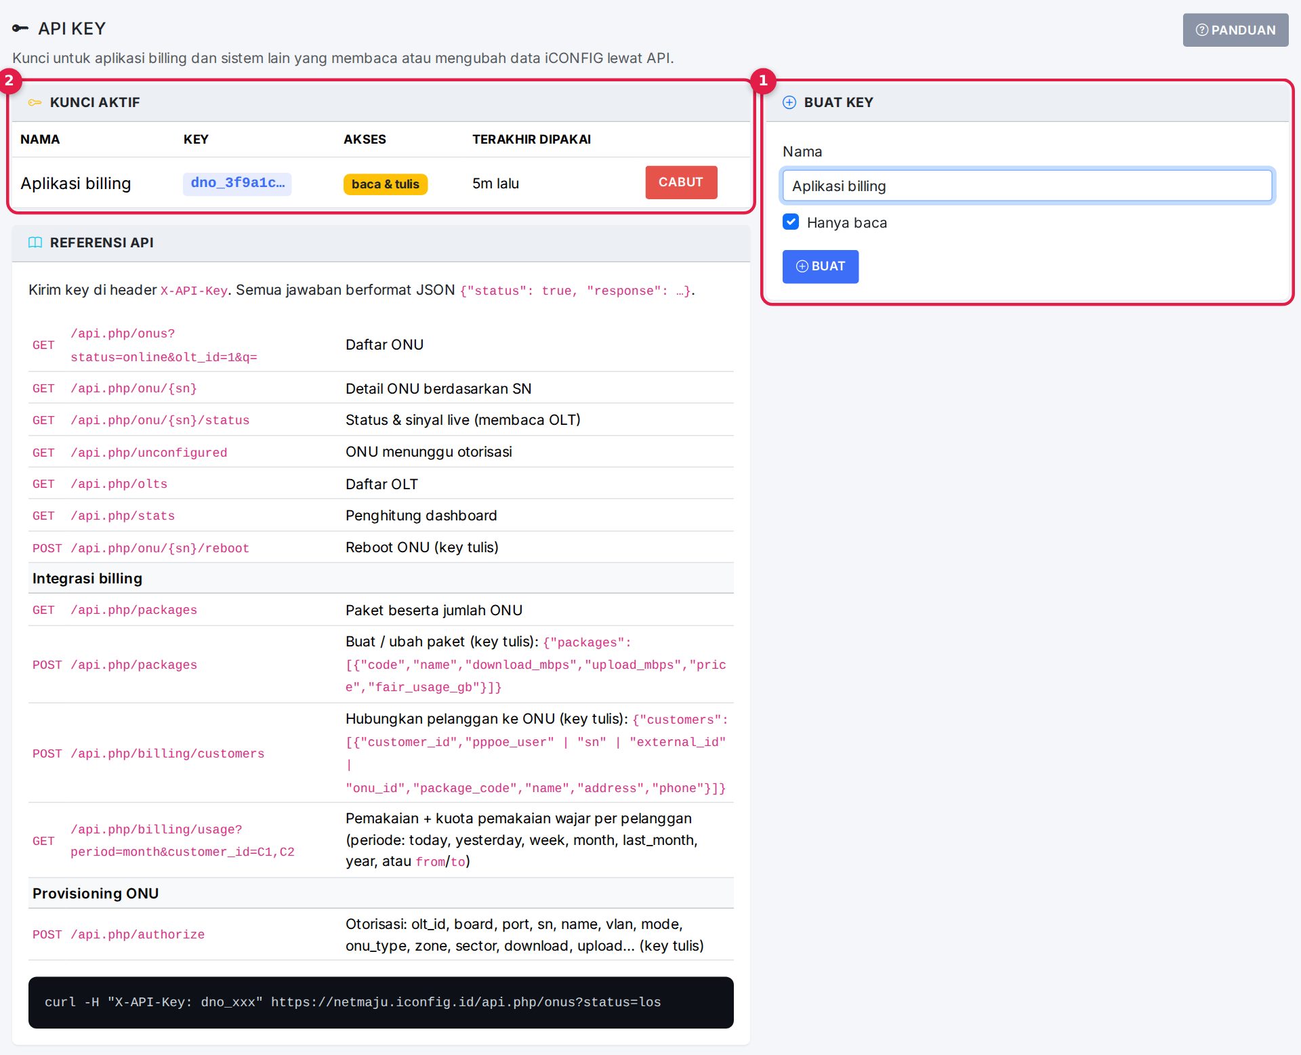Click the /api.php/onu/{sn}/reboot endpoint
Image resolution: width=1301 pixels, height=1055 pixels.
point(160,548)
